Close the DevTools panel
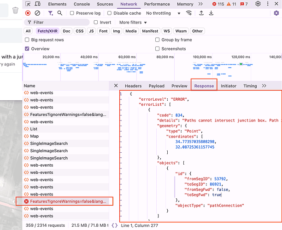This screenshot has height=230, width=282. tap(276, 4)
